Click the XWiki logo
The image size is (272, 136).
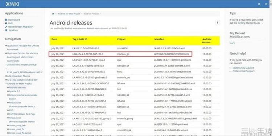click(x=12, y=4)
